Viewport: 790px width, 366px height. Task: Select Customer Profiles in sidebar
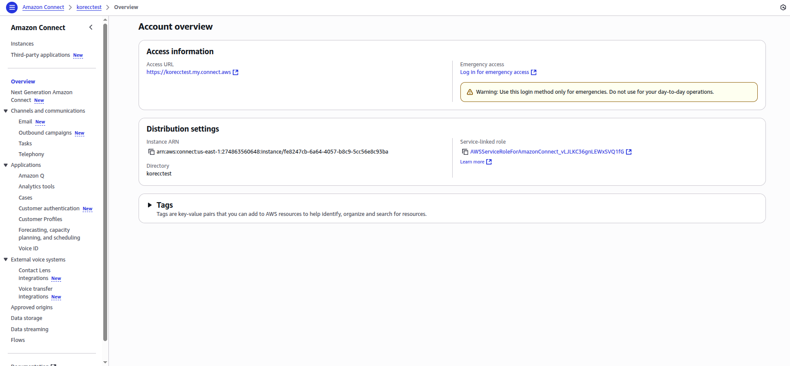[x=40, y=219]
